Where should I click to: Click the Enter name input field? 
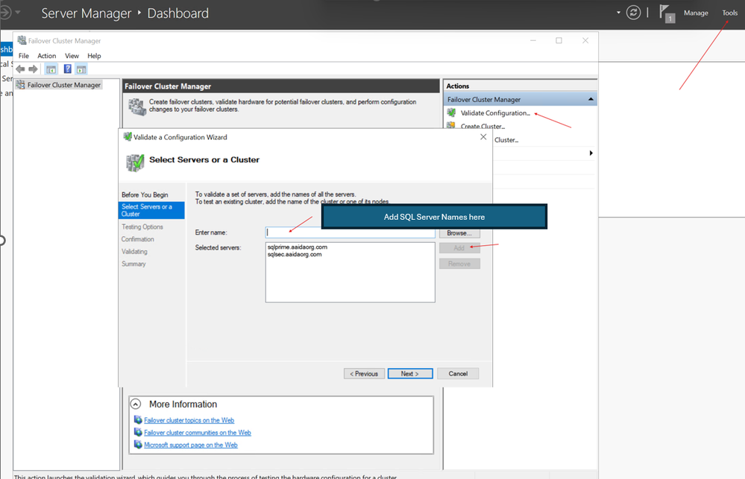pos(351,232)
